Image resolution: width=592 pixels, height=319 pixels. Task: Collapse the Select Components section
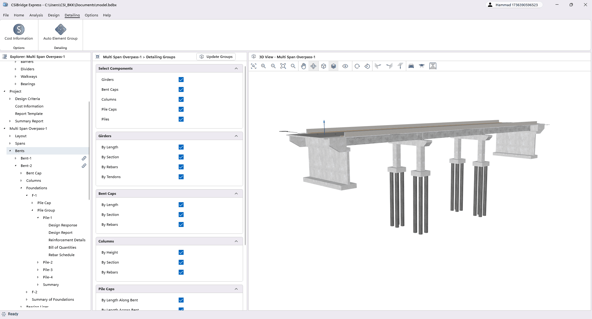[236, 68]
